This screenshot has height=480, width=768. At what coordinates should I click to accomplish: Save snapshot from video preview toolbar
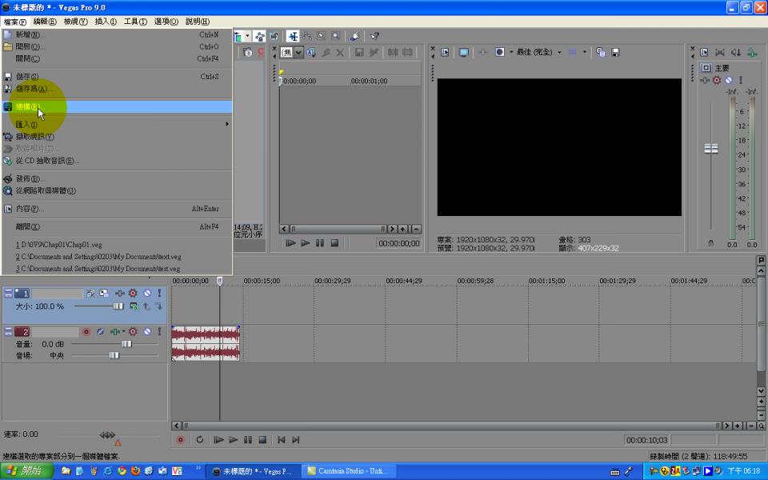615,52
